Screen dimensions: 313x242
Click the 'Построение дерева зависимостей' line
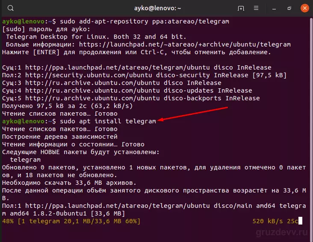(60, 137)
